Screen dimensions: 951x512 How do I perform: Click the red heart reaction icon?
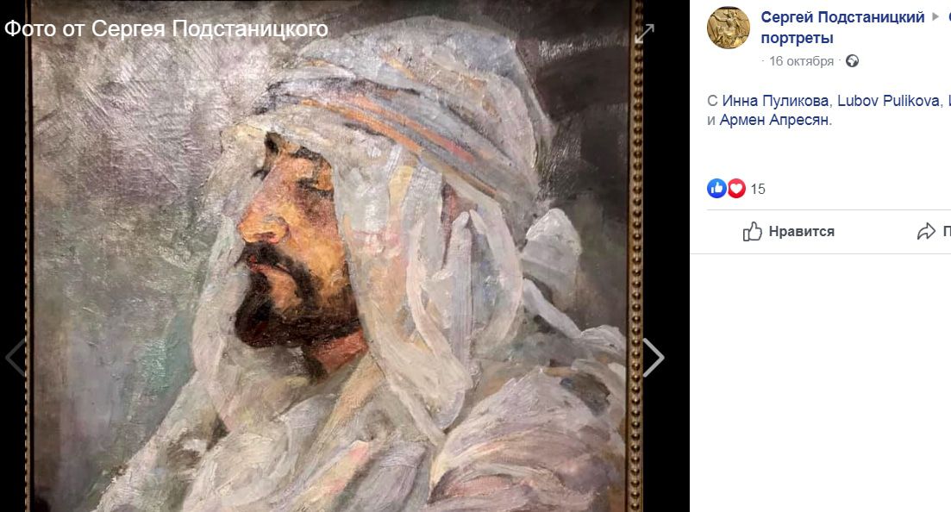(x=736, y=189)
